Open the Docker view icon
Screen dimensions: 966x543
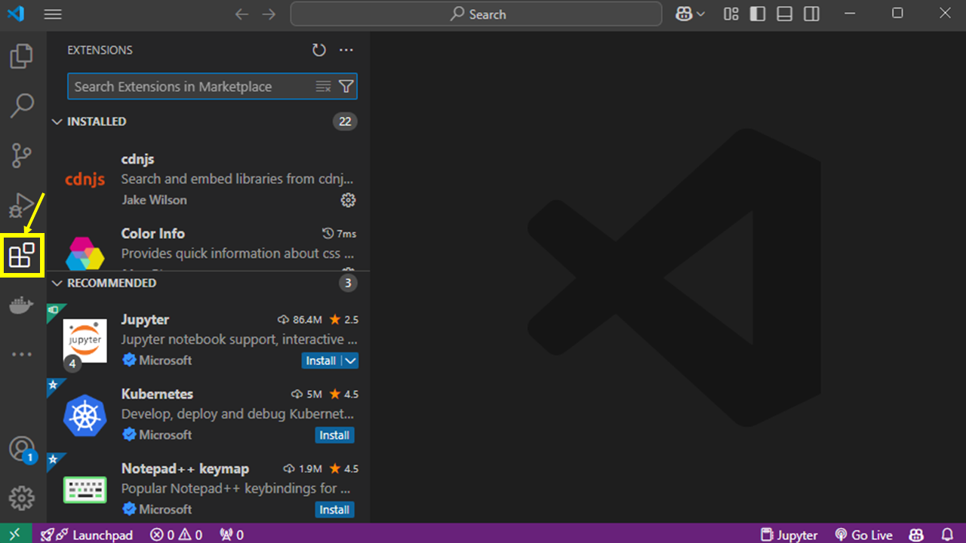point(21,305)
